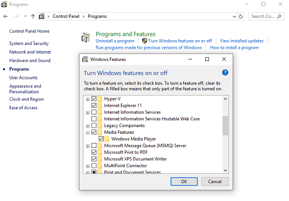Expand the Hyper-V tree node
289x201 pixels.
tap(88, 99)
